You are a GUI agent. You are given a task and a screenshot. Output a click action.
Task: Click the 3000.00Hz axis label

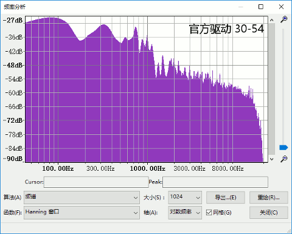(x=189, y=168)
